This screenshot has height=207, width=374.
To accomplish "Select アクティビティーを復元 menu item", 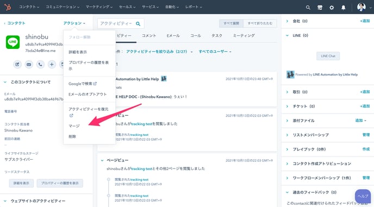I will pyautogui.click(x=89, y=112).
